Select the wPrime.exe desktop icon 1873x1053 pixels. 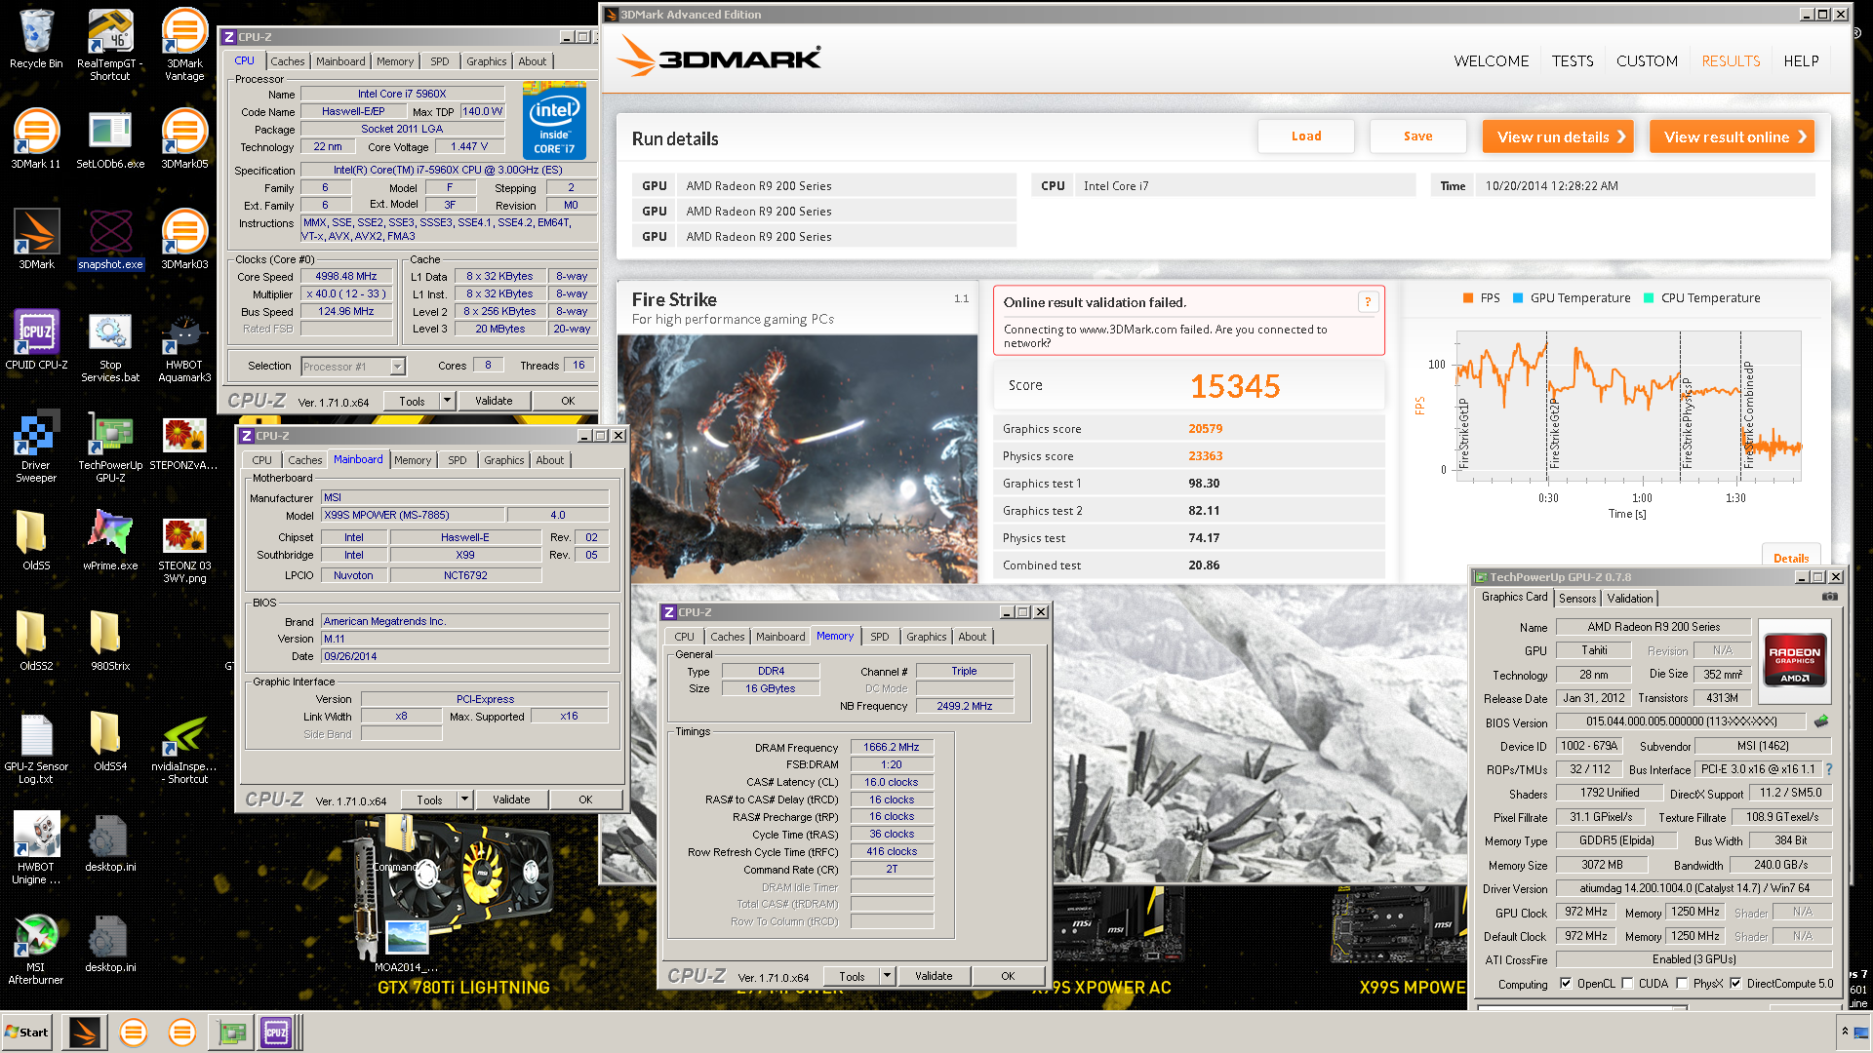[x=110, y=540]
